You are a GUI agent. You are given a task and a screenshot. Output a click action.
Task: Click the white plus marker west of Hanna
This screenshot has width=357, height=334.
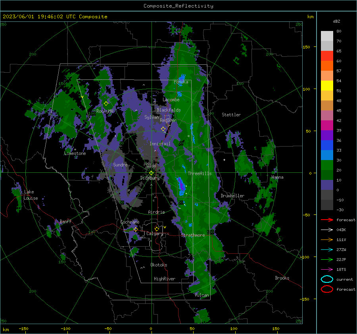[224, 160]
